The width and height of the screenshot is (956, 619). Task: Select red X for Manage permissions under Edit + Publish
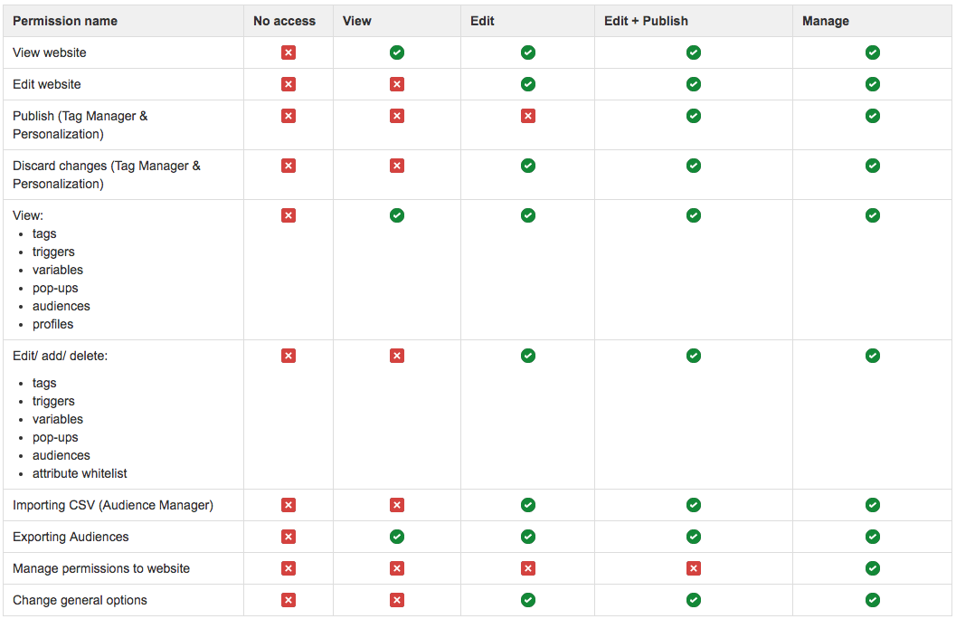point(693,568)
